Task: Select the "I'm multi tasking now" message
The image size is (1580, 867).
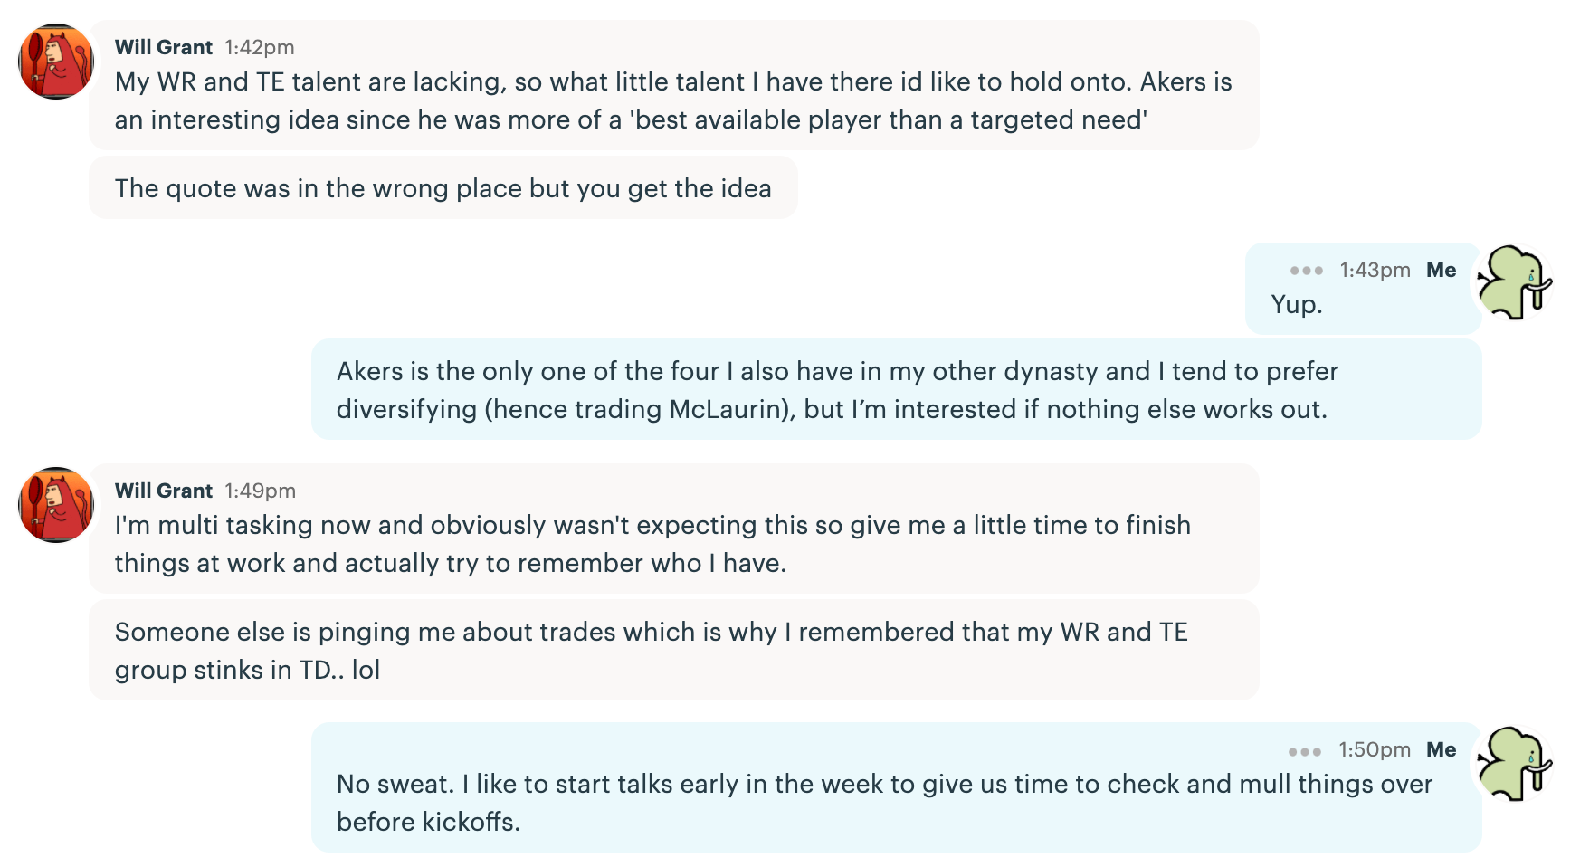Action: 673,544
